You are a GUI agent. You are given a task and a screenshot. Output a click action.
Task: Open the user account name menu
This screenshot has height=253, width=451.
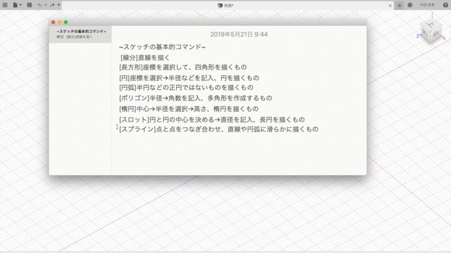pos(428,5)
